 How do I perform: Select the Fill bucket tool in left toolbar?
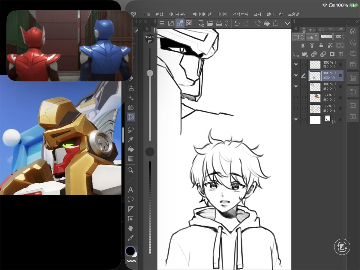[x=131, y=149]
